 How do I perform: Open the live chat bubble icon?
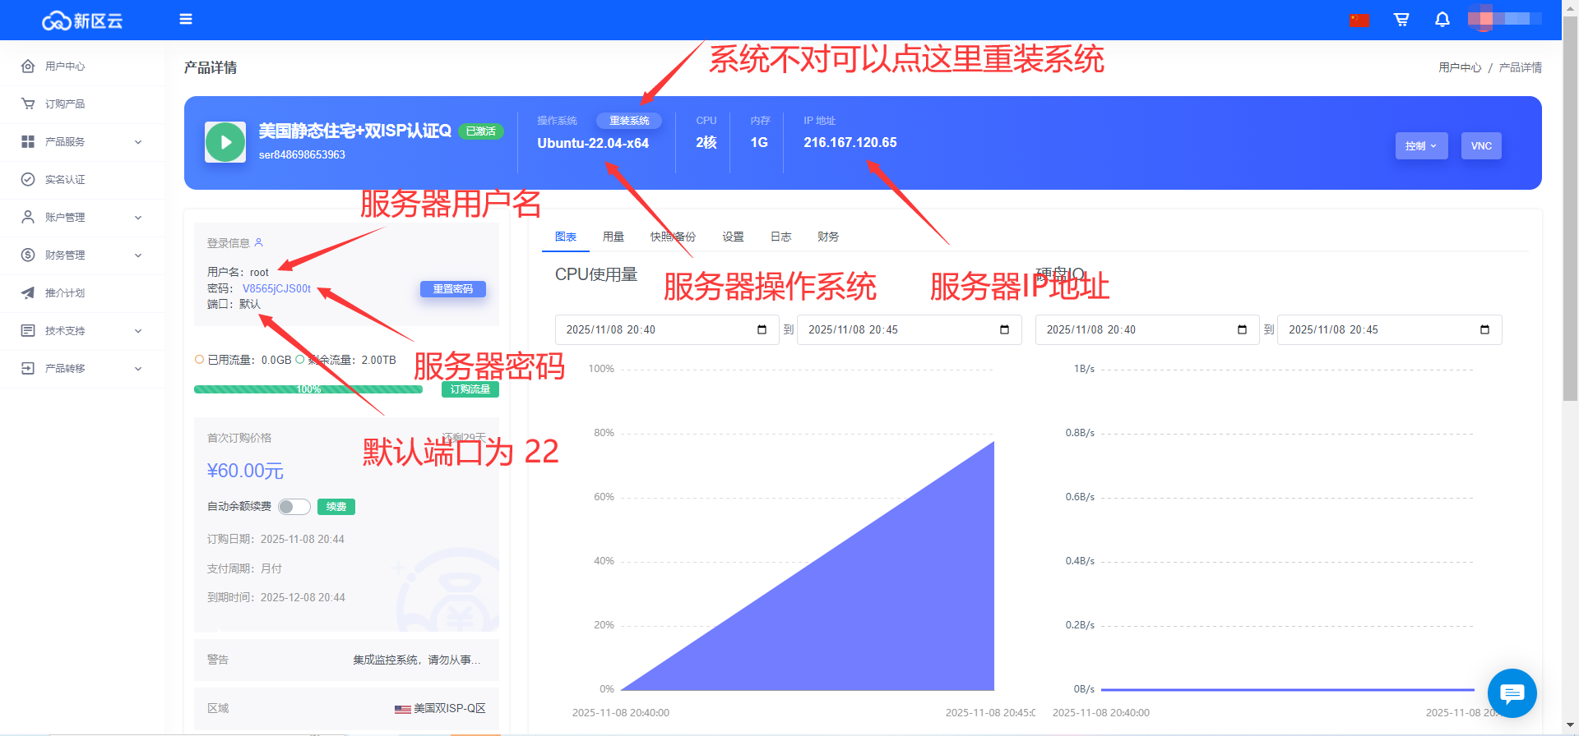point(1512,693)
